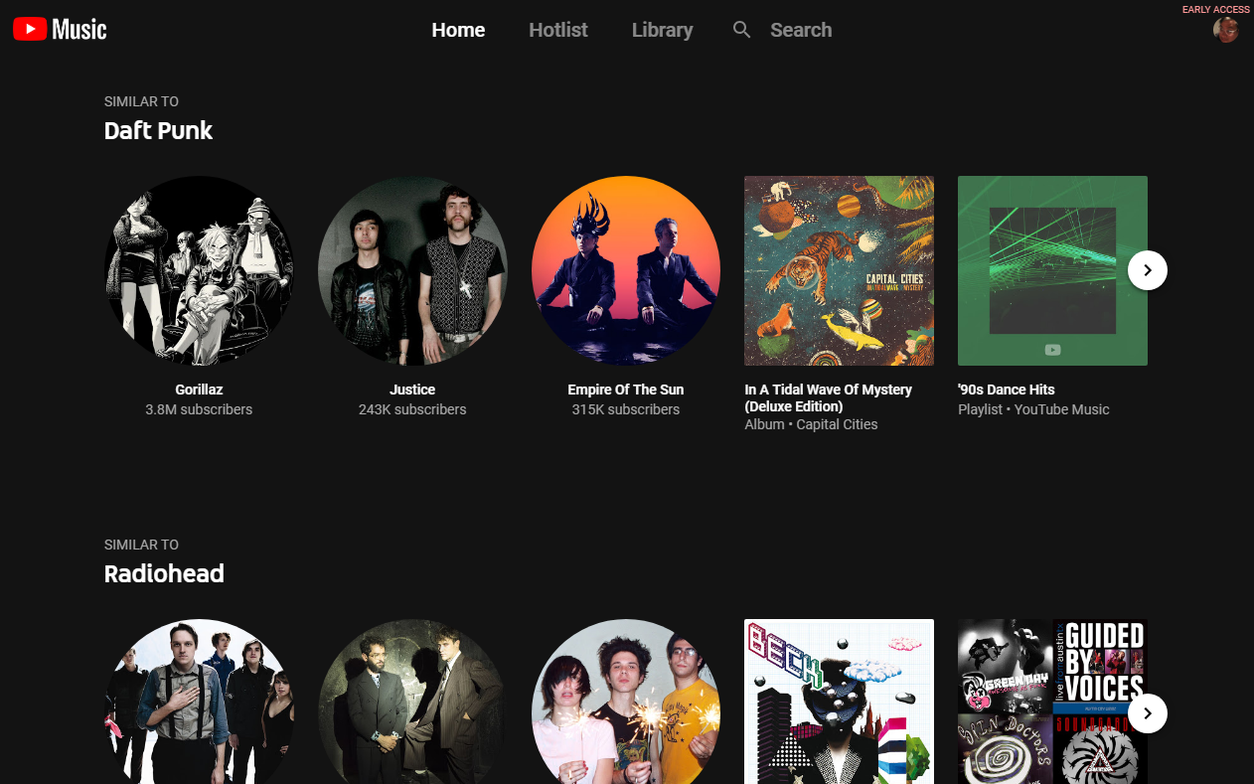
Task: Open the Beck album cover
Action: [x=839, y=702]
